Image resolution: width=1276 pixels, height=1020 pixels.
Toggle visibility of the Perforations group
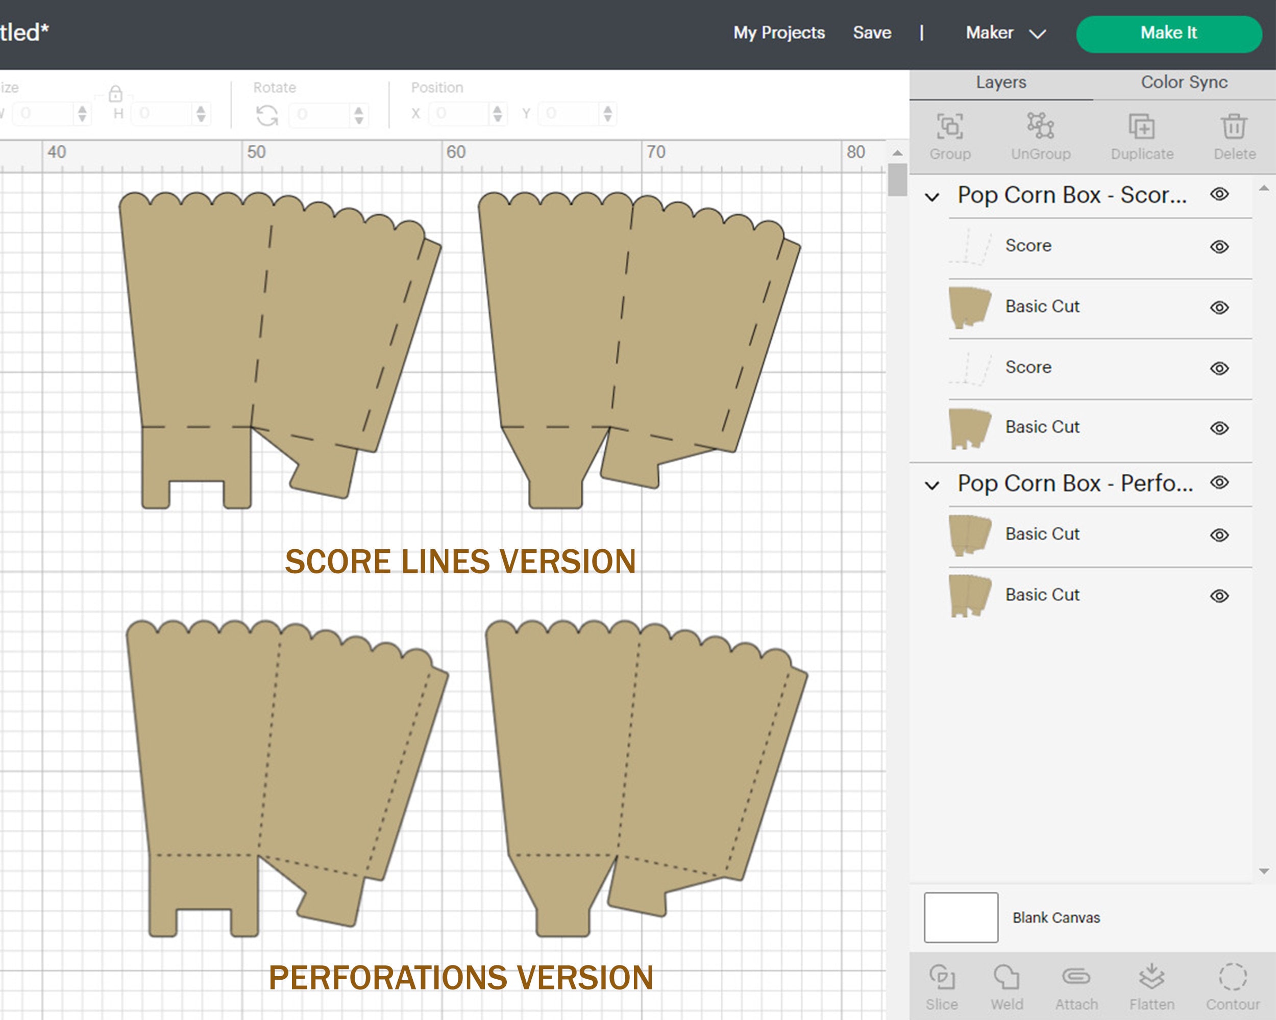[1219, 483]
